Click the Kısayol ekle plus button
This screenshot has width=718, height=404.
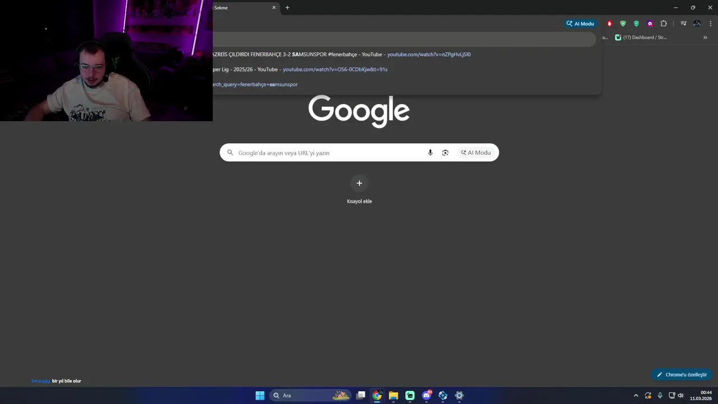click(x=360, y=183)
